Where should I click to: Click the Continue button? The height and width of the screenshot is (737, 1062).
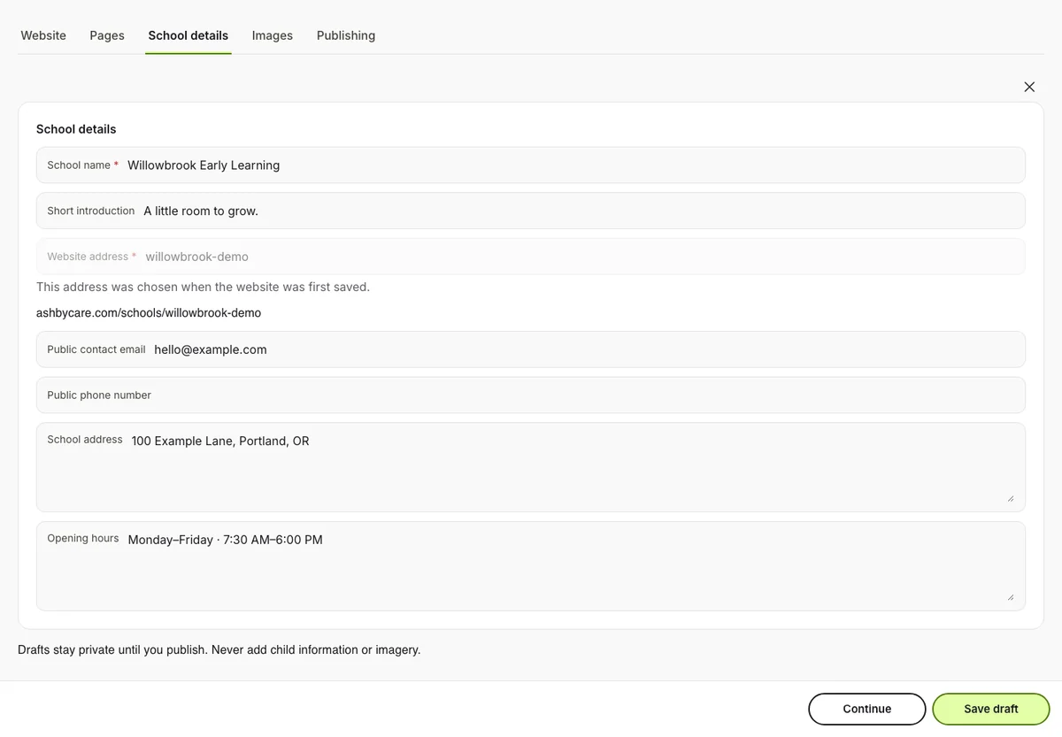click(867, 709)
